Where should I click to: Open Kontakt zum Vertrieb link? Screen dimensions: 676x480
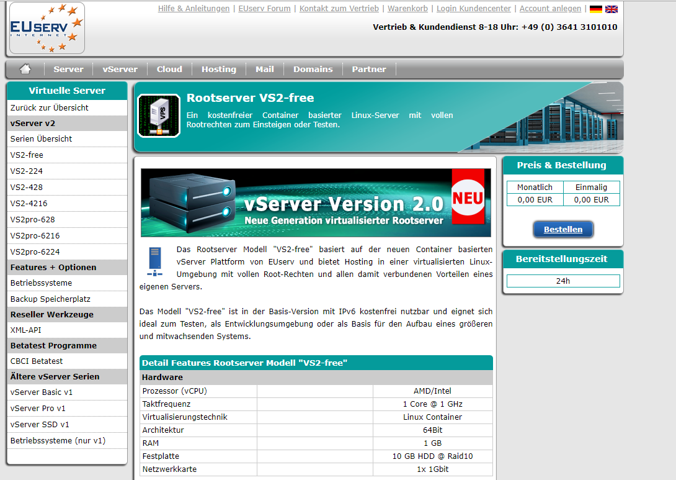tap(339, 9)
